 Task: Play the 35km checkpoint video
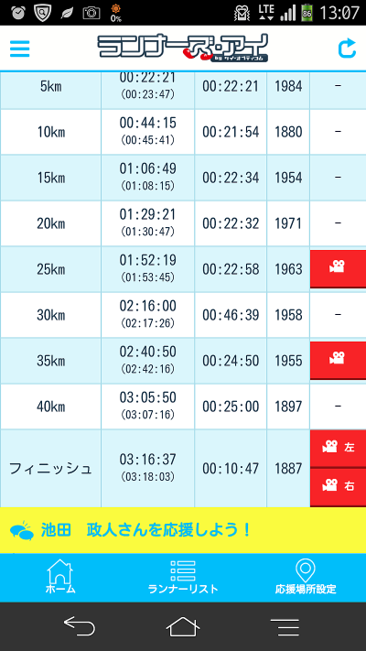point(338,360)
